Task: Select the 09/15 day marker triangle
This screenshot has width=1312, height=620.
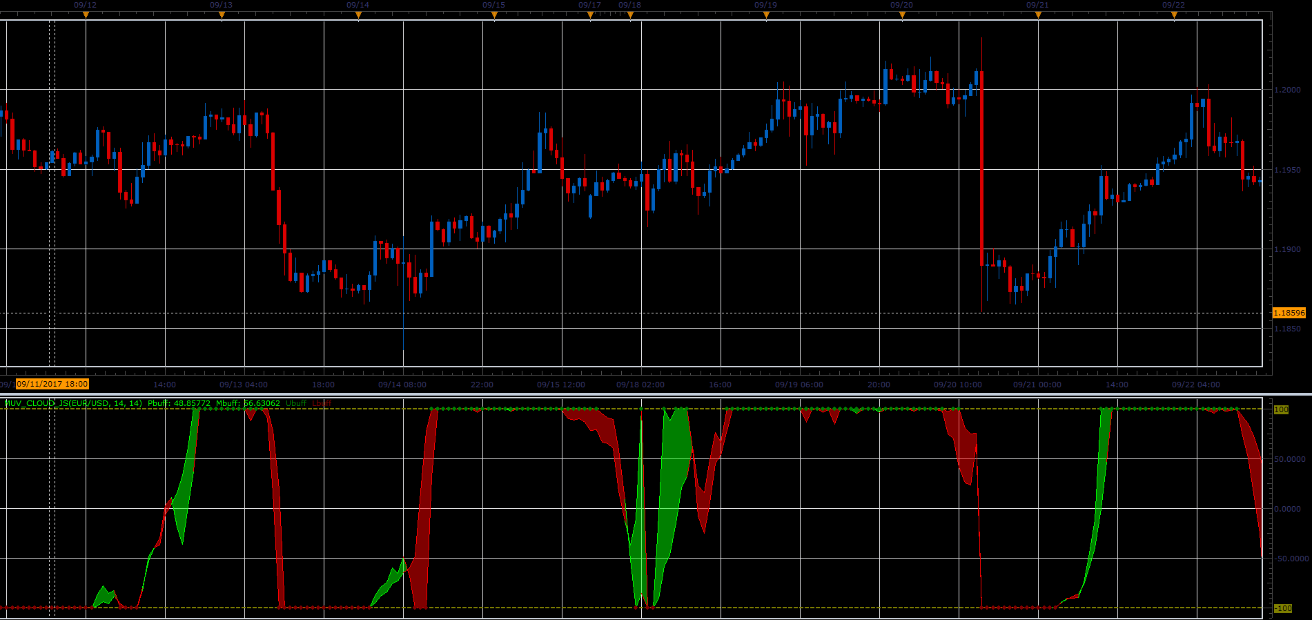Action: (x=494, y=15)
